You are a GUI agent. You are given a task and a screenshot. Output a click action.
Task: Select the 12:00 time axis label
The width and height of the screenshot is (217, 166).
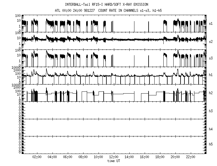pos(114,157)
